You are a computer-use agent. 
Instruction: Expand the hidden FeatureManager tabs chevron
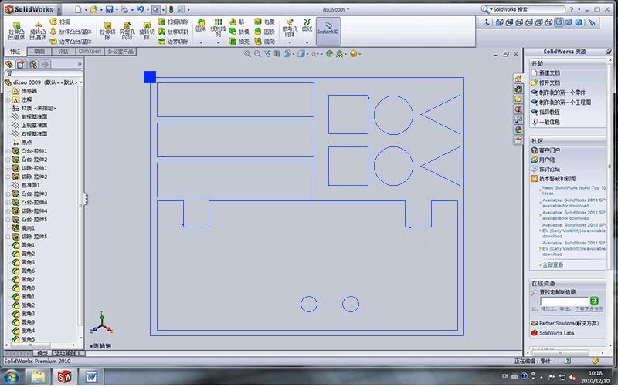tap(79, 63)
